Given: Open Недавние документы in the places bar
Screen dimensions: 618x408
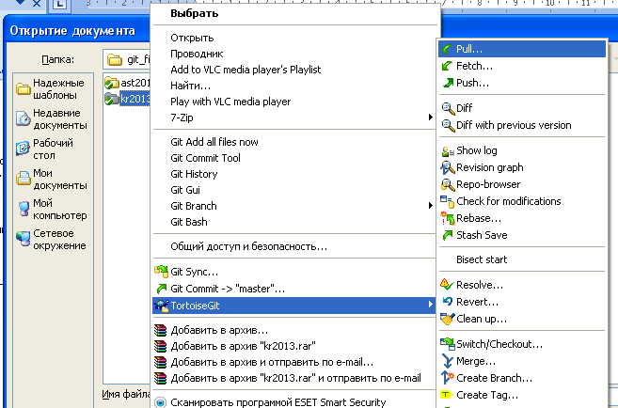Looking at the screenshot, I should click(x=51, y=119).
